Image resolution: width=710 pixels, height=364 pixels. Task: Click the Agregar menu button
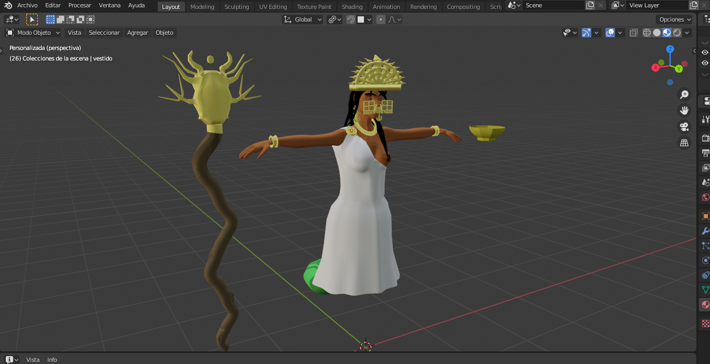click(137, 33)
